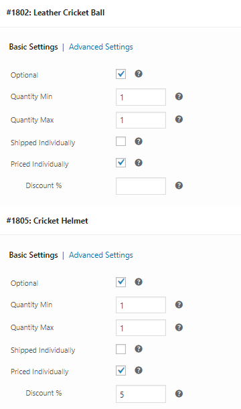This screenshot has height=409, width=241.
Task: Show help for Leather Cricket Ball Shipped Individually
Action: pos(139,141)
